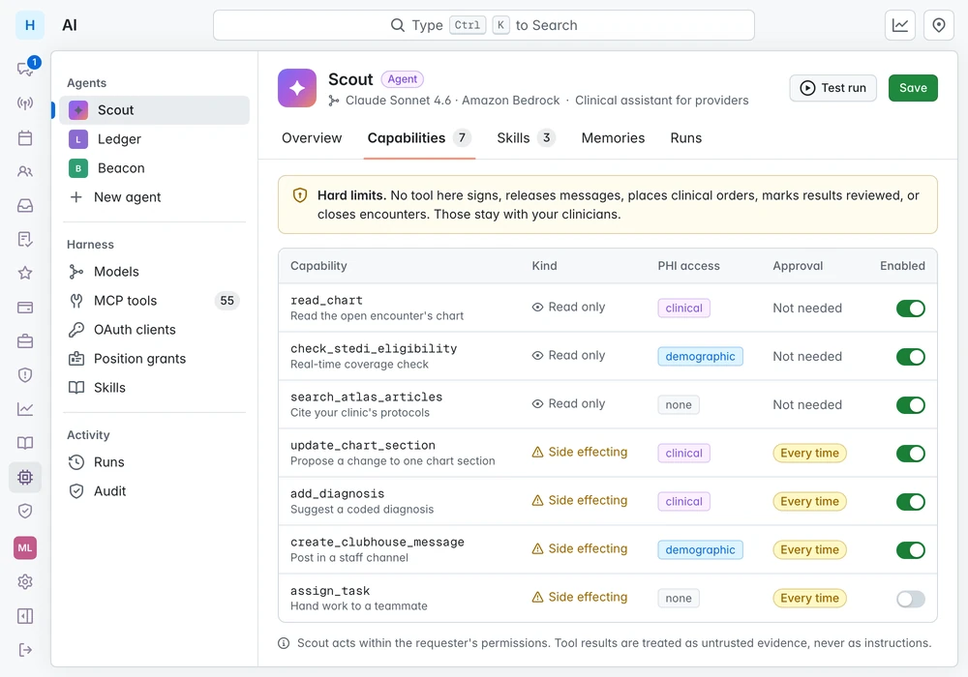Disable the add_diagnosis toggle
The height and width of the screenshot is (677, 968).
[x=911, y=502]
